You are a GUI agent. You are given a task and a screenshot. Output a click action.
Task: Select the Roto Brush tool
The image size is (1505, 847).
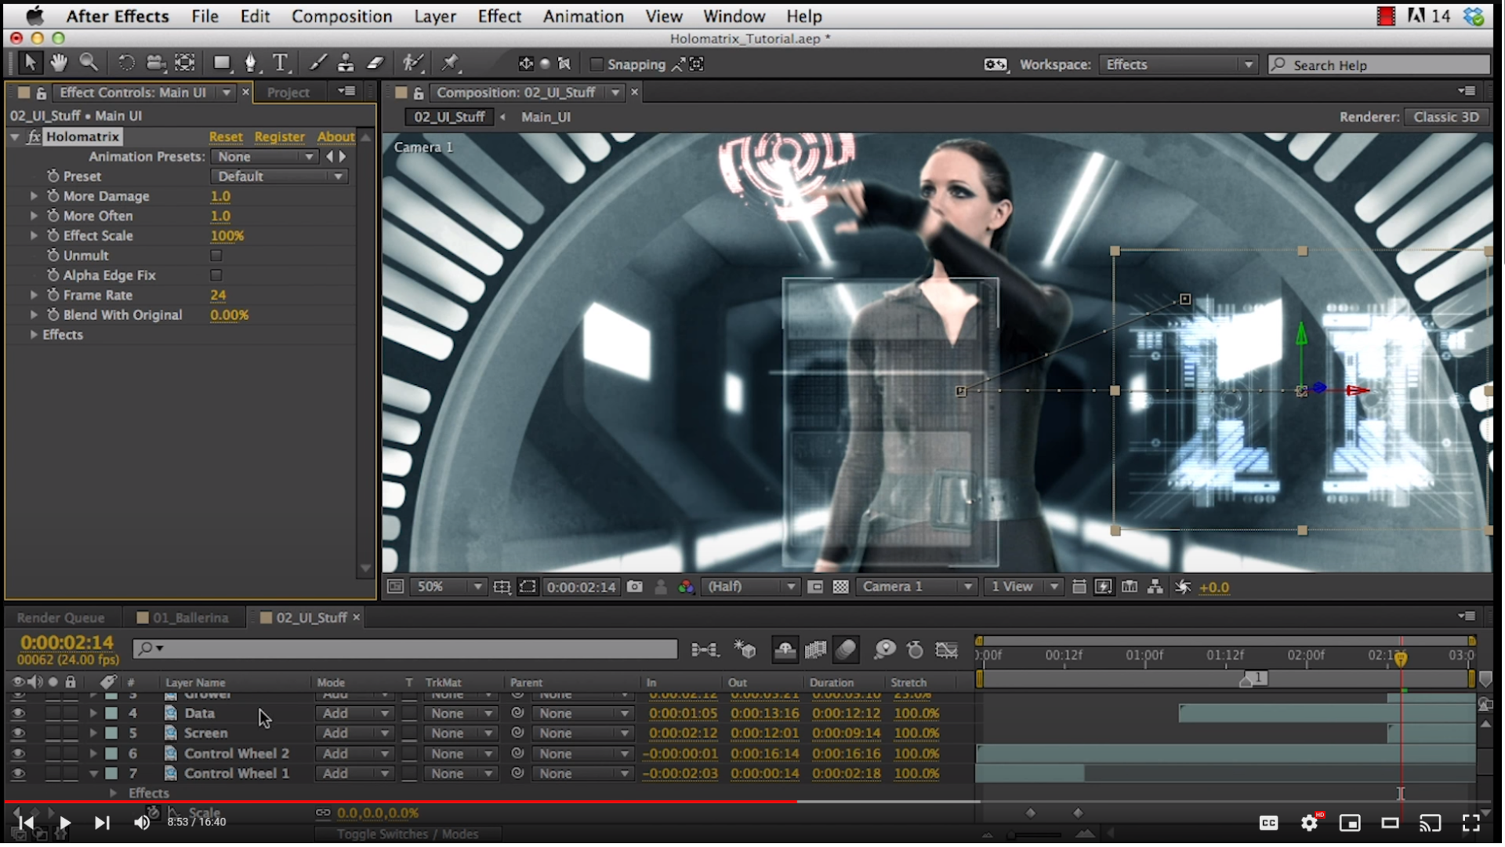click(413, 63)
